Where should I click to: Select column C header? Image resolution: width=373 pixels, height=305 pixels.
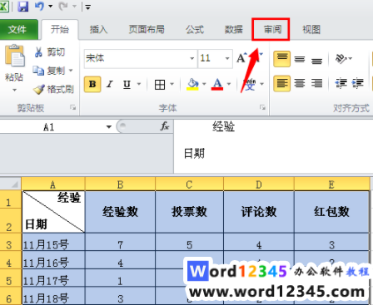(x=189, y=184)
